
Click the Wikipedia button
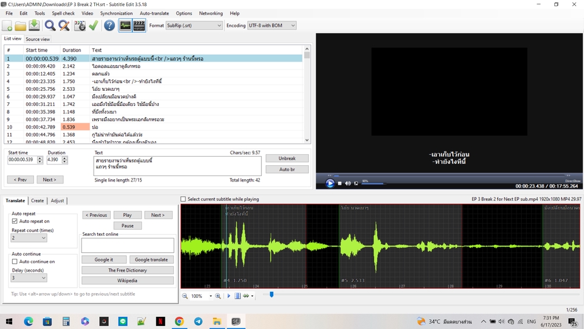[127, 280]
